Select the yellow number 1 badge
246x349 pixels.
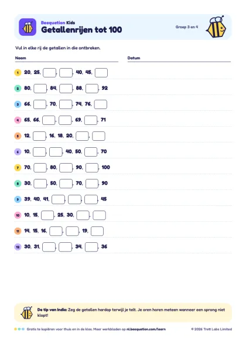(x=18, y=73)
